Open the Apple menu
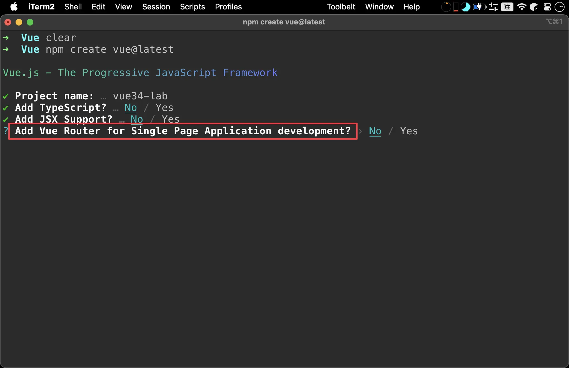569x368 pixels. tap(14, 7)
